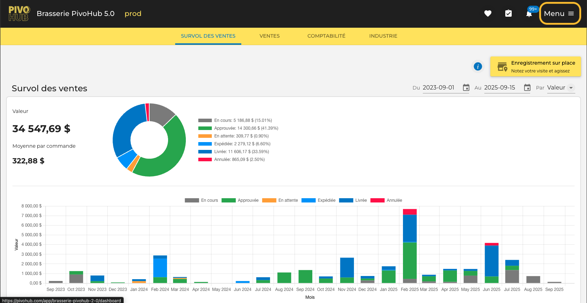The width and height of the screenshot is (587, 303).
Task: Click 'Livrée: 11 606,17 $' donut legend entry
Action: tap(234, 152)
